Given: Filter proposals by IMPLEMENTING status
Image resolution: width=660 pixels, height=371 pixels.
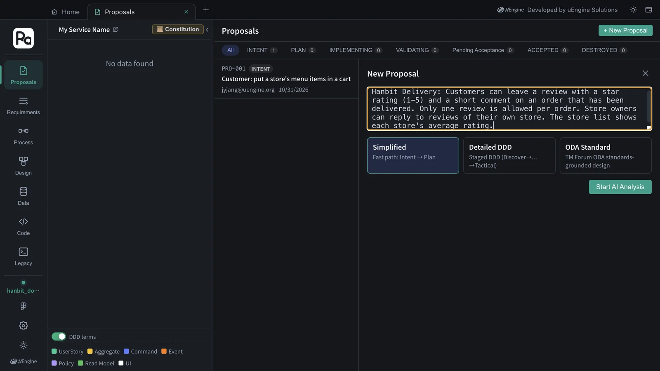Looking at the screenshot, I should pos(356,50).
